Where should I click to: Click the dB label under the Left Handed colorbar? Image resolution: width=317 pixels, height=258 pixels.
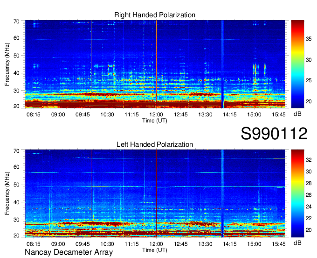297,243
